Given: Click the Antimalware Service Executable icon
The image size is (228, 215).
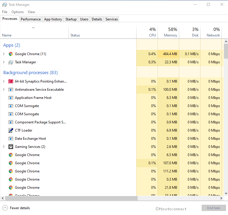Looking at the screenshot, I should coord(11,90).
